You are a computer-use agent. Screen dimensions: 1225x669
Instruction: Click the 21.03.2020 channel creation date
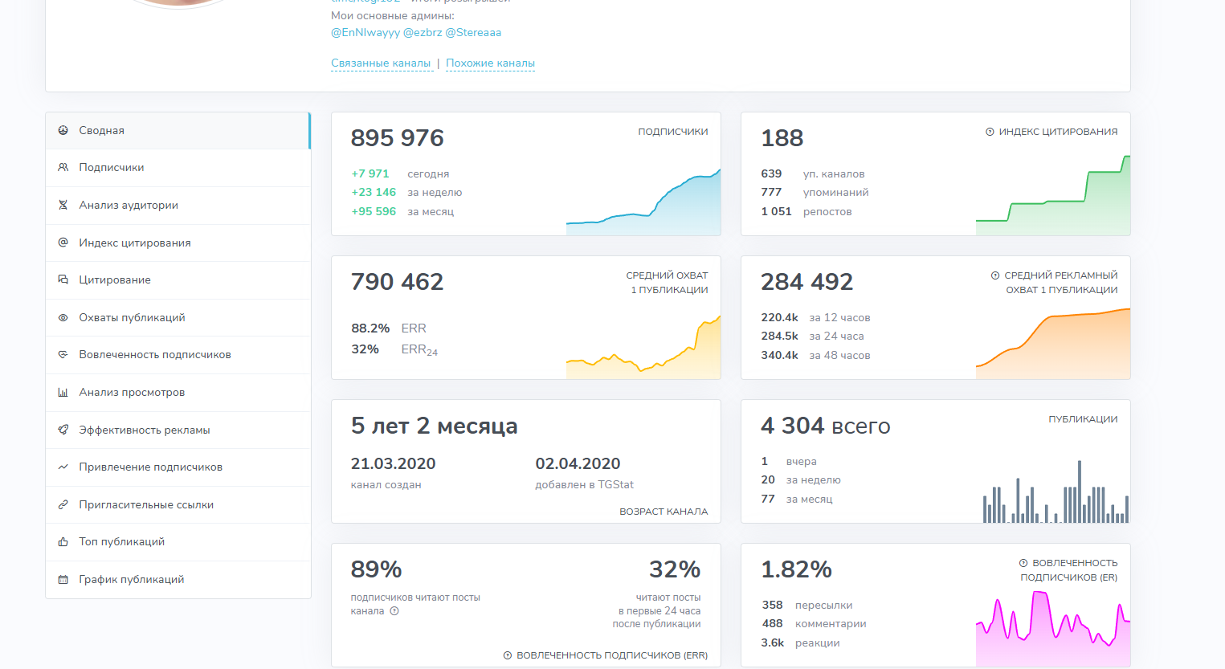394,463
